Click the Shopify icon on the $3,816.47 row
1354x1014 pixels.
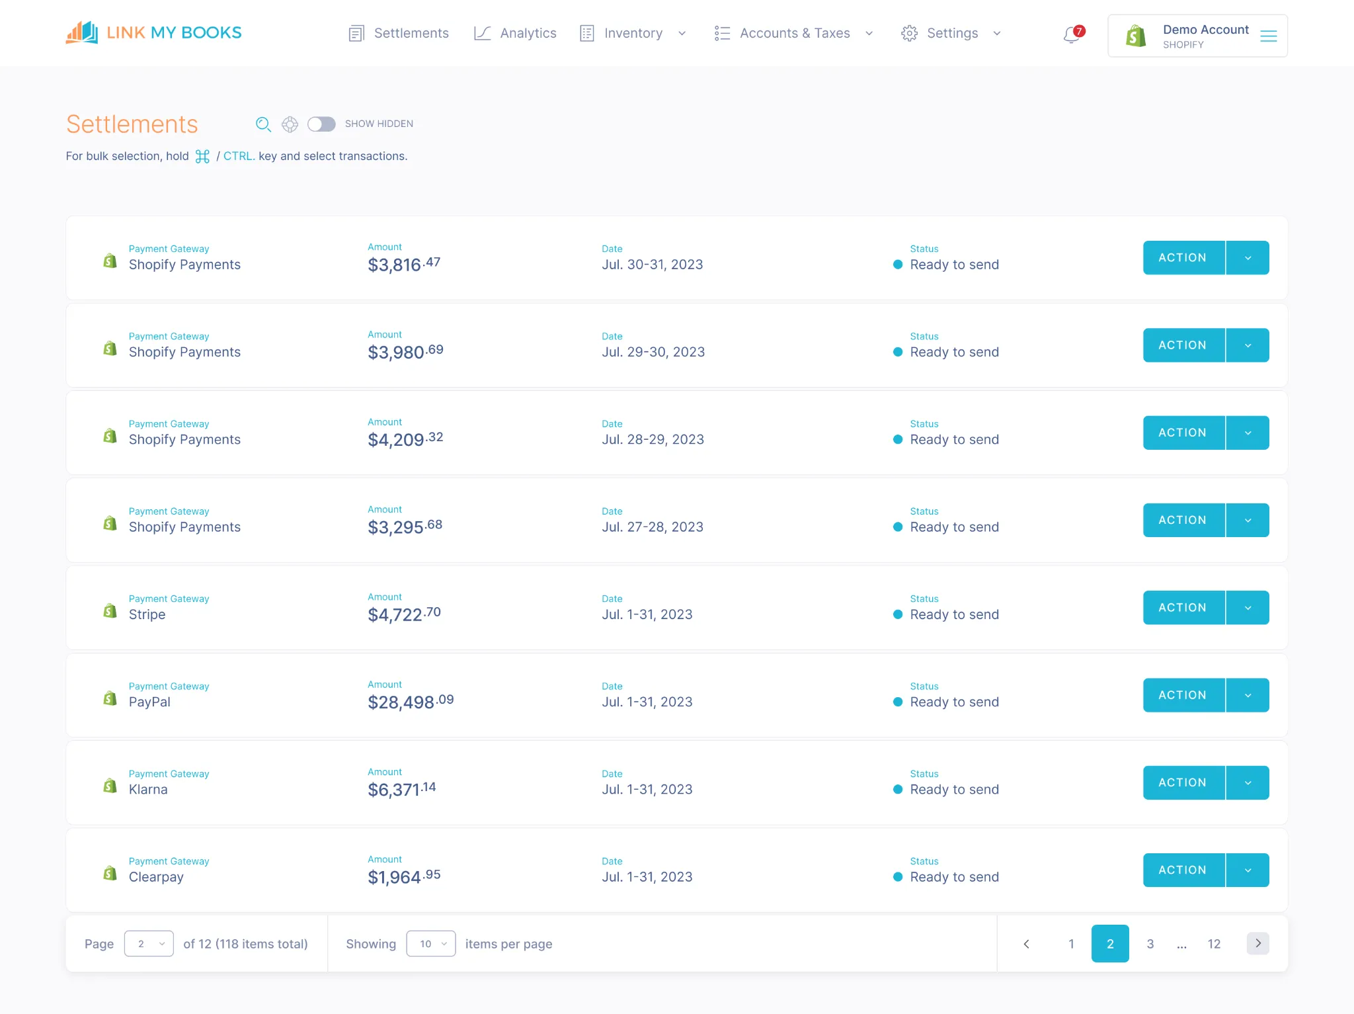(x=110, y=261)
